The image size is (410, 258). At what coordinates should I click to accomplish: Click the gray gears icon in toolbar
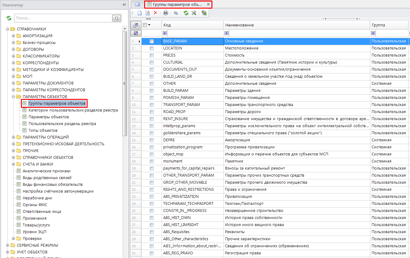click(x=176, y=13)
